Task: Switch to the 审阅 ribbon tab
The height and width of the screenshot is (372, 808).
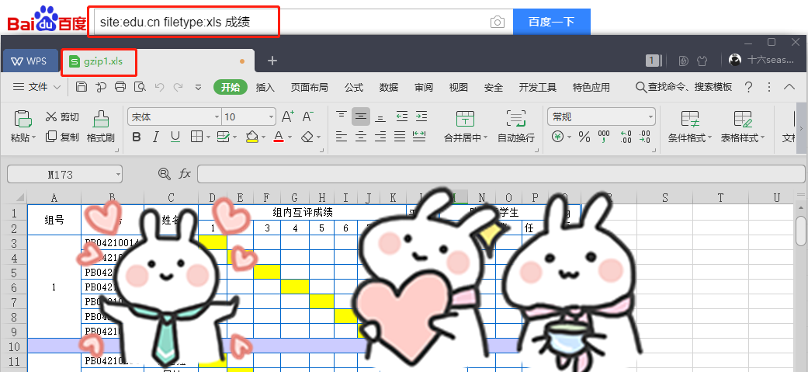Action: 424,87
